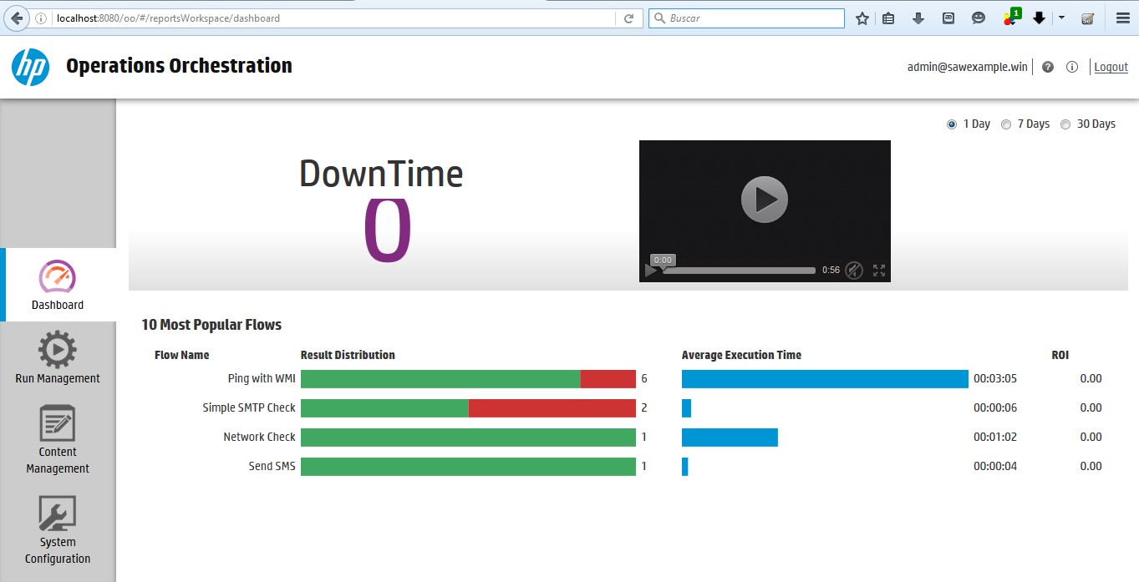Click the video progress seek bar
This screenshot has width=1139, height=582.
click(x=740, y=271)
